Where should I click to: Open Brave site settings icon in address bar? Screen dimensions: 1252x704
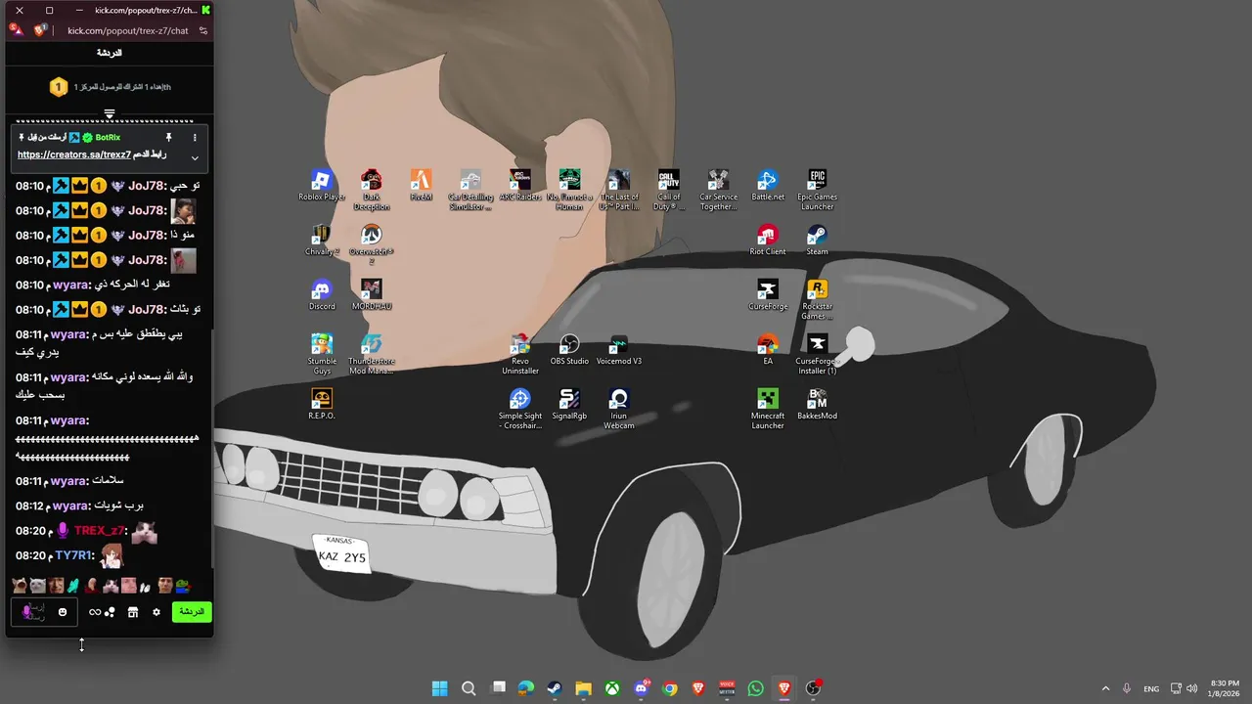click(x=203, y=30)
